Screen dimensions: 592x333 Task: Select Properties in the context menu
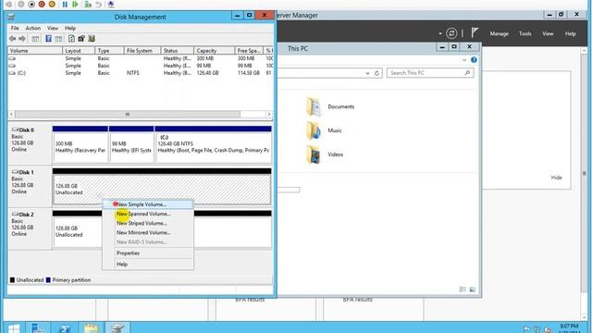tap(148, 253)
